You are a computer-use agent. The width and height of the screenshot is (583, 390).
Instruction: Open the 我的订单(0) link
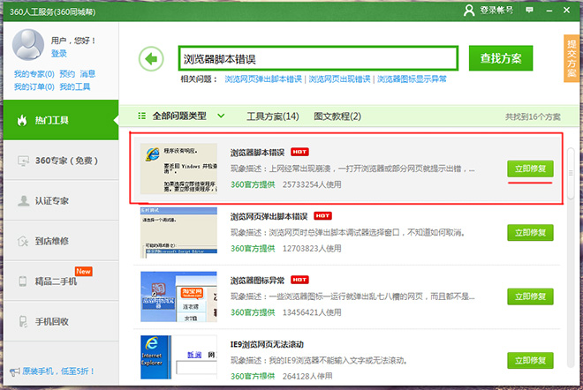pos(34,87)
